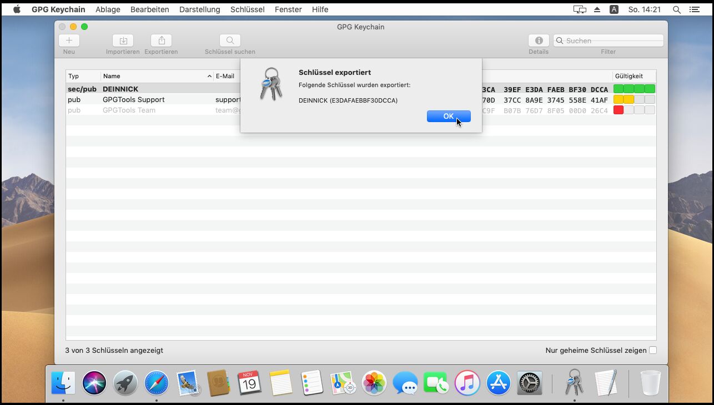The width and height of the screenshot is (714, 405).
Task: Click the Typ column header
Action: coord(82,76)
